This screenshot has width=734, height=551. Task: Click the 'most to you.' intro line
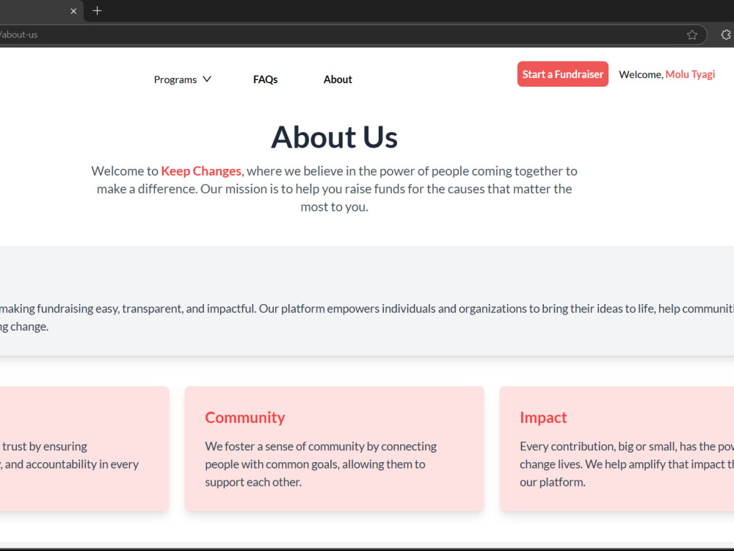pyautogui.click(x=334, y=207)
